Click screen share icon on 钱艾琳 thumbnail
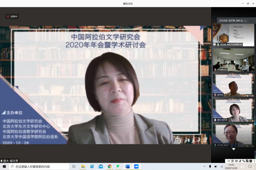 click(x=215, y=43)
